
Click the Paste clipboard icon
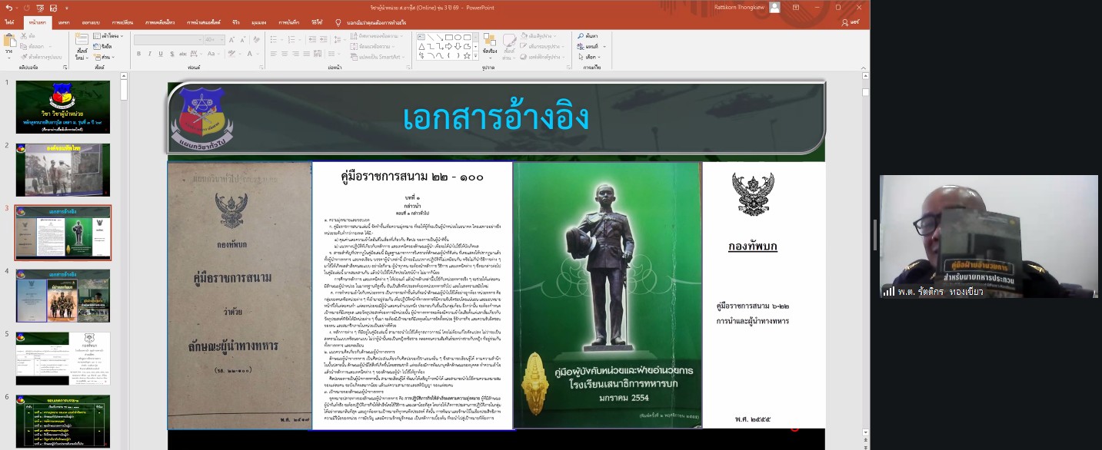coord(8,42)
